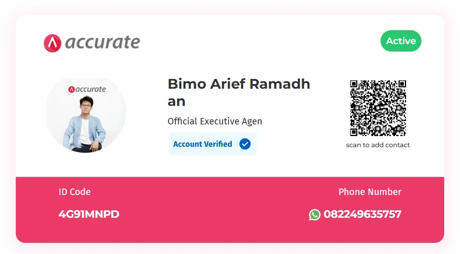Screen dimensions: 460x254
Task: Click the Phone Number label
Action: [x=370, y=192]
